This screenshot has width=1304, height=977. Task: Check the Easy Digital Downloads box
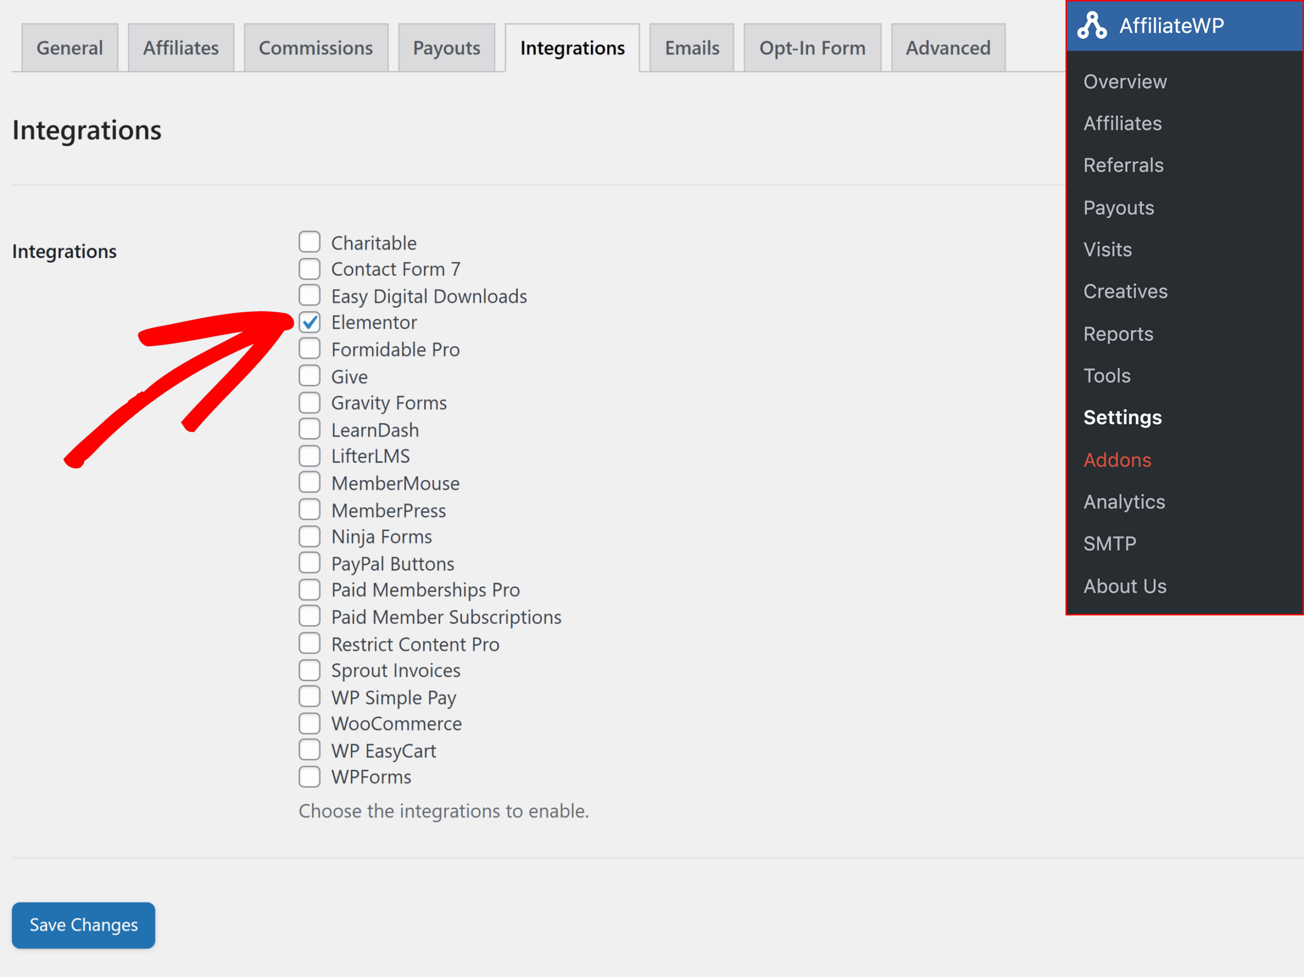tap(310, 295)
